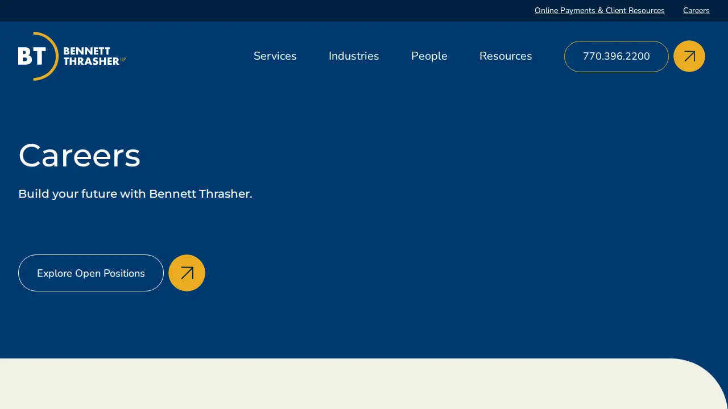Open the Industries menu

[354, 56]
